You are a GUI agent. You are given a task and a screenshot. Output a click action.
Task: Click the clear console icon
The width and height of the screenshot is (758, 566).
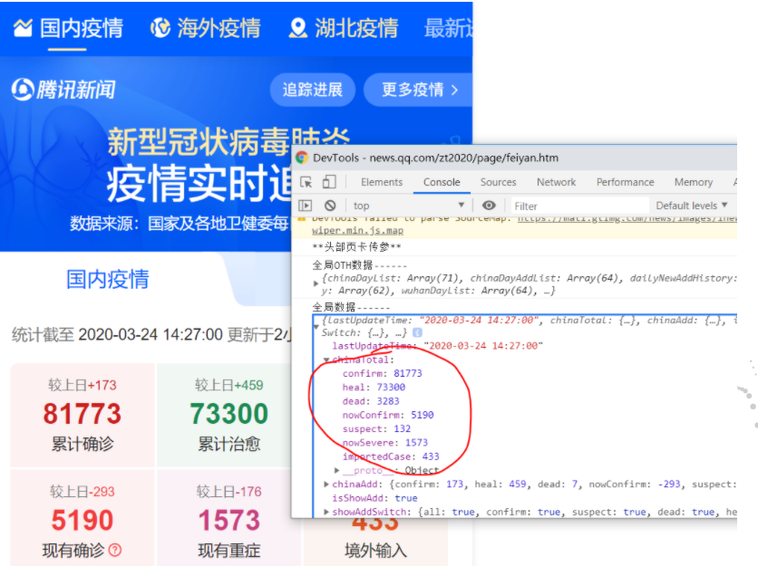pyautogui.click(x=330, y=206)
